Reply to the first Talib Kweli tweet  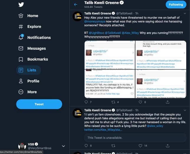(86, 102)
